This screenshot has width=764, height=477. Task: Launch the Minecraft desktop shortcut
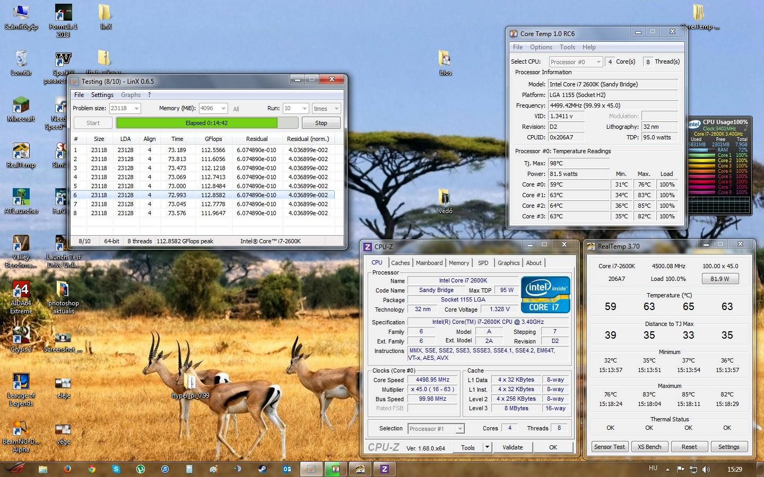21,109
